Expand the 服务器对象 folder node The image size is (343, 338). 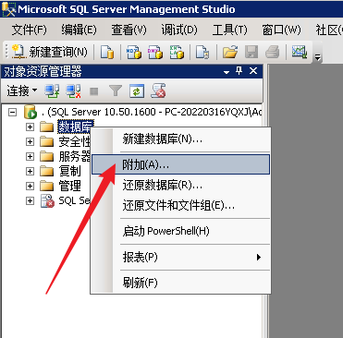[30, 156]
